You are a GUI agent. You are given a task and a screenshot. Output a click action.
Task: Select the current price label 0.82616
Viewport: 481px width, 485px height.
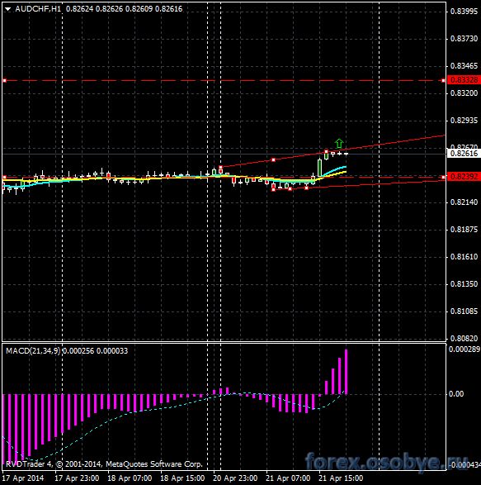pos(464,154)
